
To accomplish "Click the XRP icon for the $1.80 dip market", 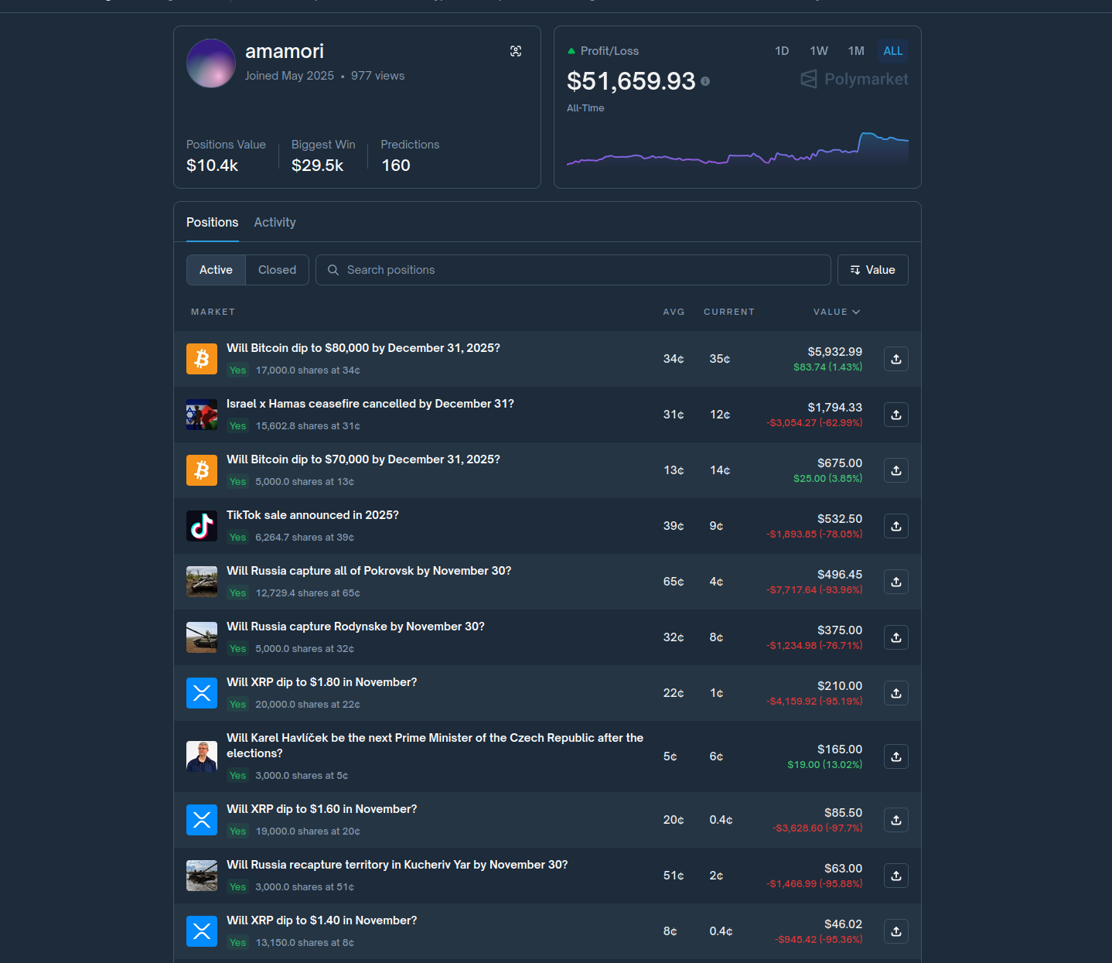I will pos(202,693).
